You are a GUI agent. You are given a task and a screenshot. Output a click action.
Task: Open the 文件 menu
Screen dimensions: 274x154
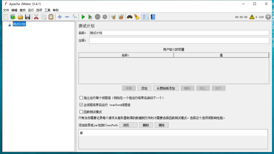point(6,10)
